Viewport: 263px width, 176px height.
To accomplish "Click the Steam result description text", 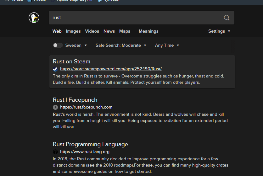I will coord(138,79).
